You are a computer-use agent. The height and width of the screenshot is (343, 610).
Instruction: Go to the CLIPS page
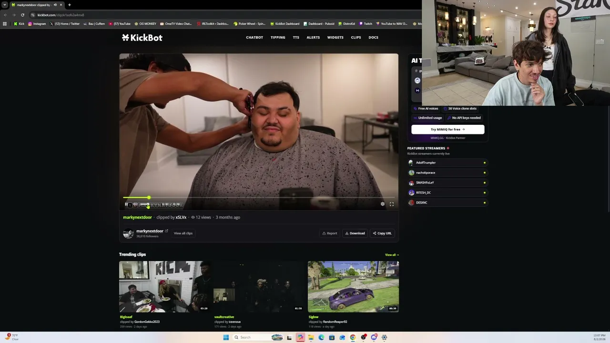click(x=356, y=38)
